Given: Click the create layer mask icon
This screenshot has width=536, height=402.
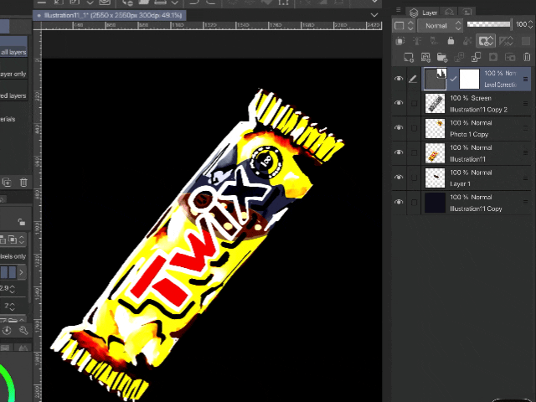Looking at the screenshot, I should [x=493, y=58].
